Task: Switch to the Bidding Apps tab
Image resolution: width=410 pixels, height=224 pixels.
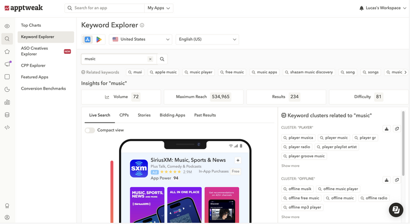Action: coord(172,115)
